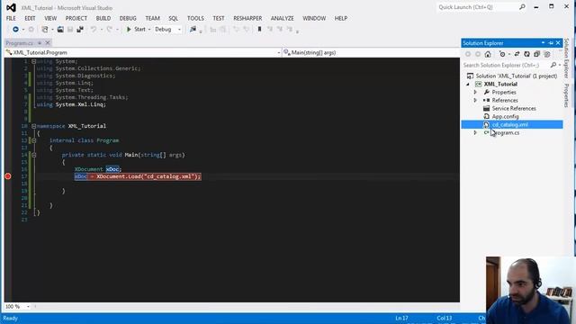Click the Open File toolbar icon
The width and height of the screenshot is (576, 324).
(x=60, y=30)
